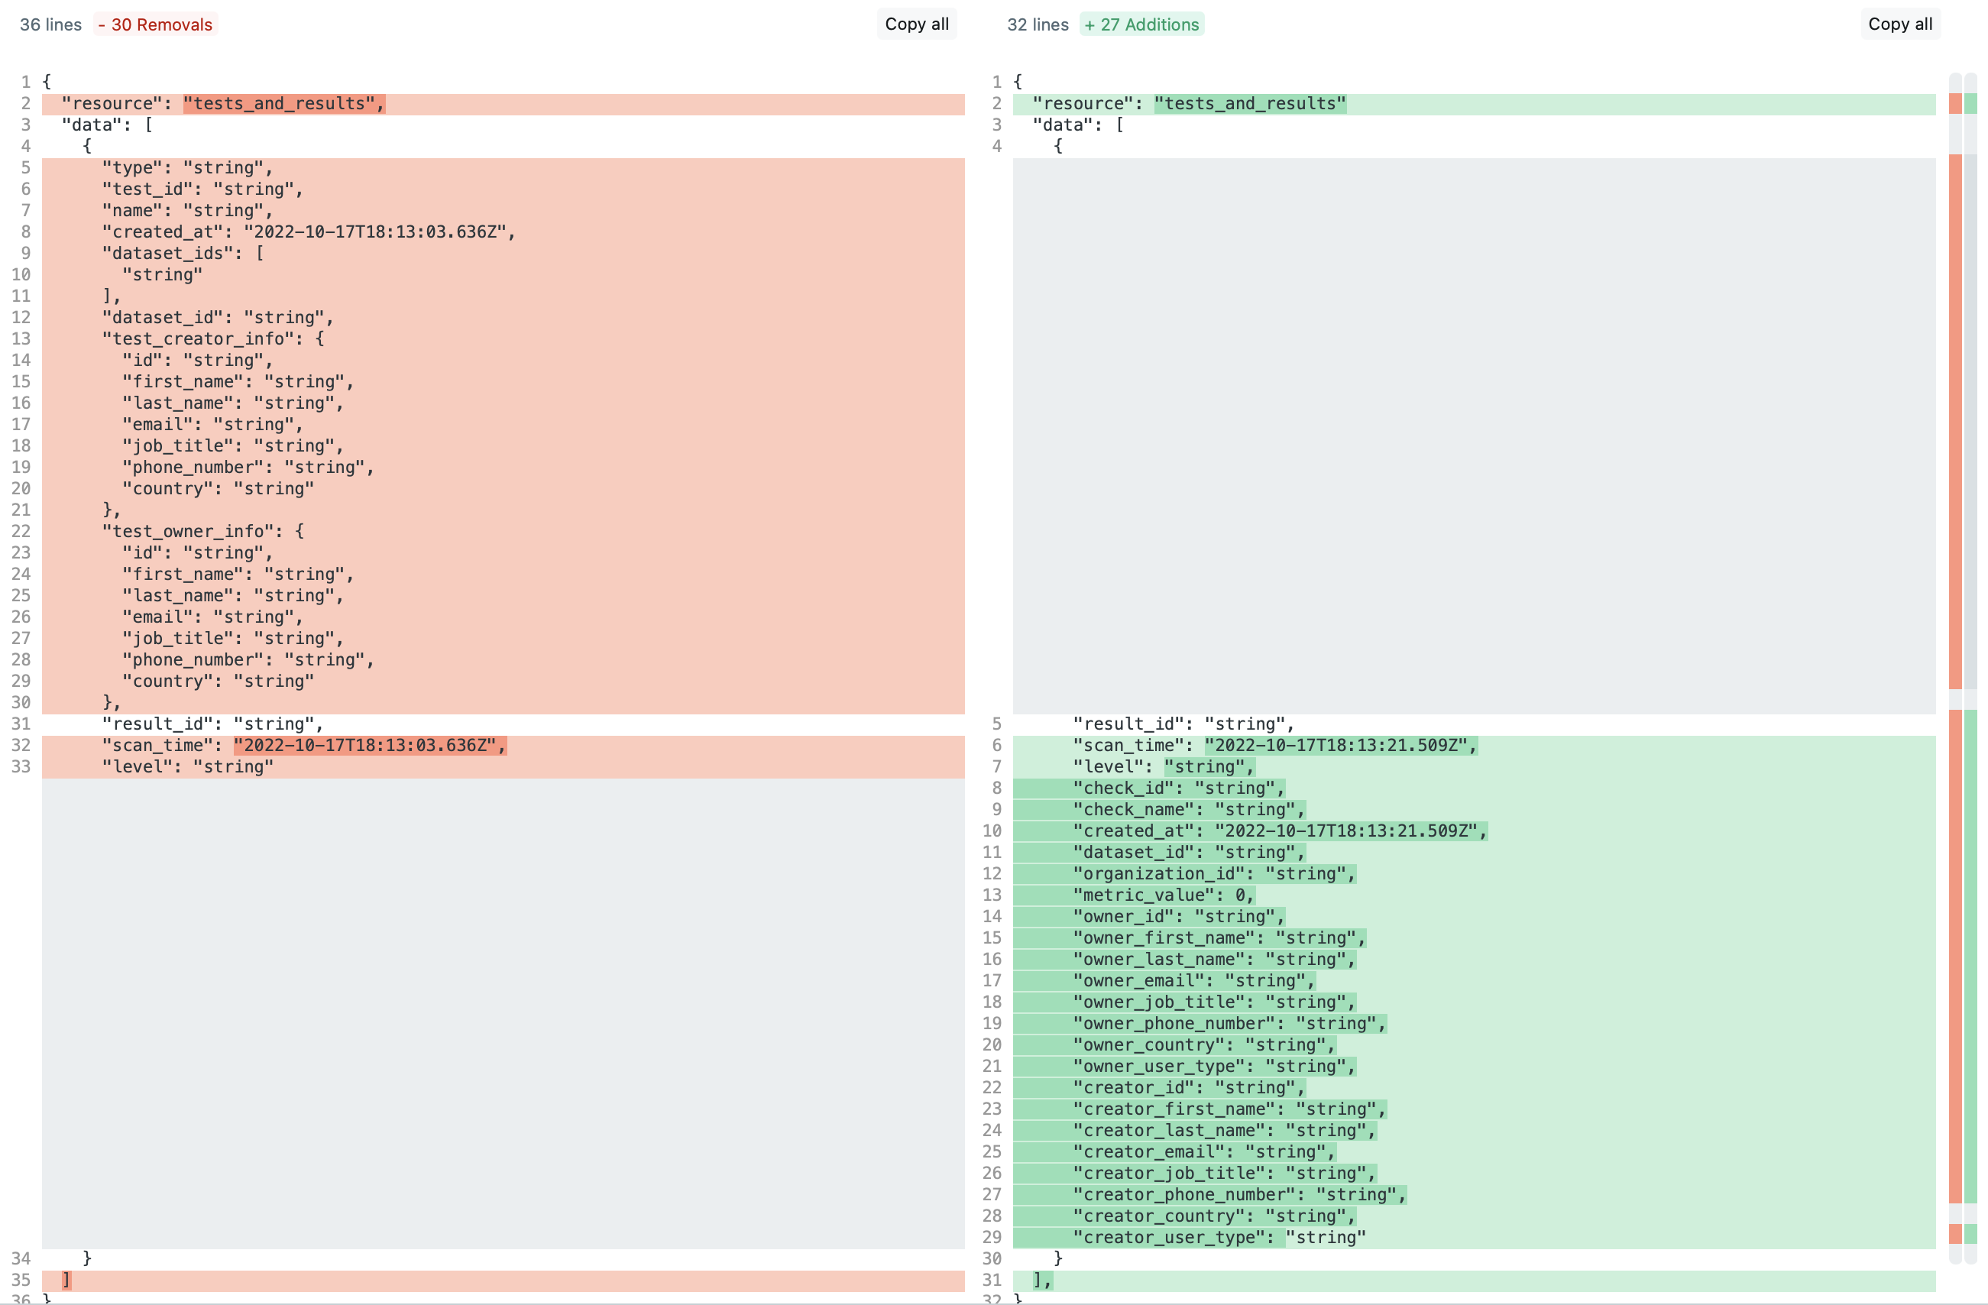Click the left "scan_time" 18:13:03.636Z value

tap(370, 745)
